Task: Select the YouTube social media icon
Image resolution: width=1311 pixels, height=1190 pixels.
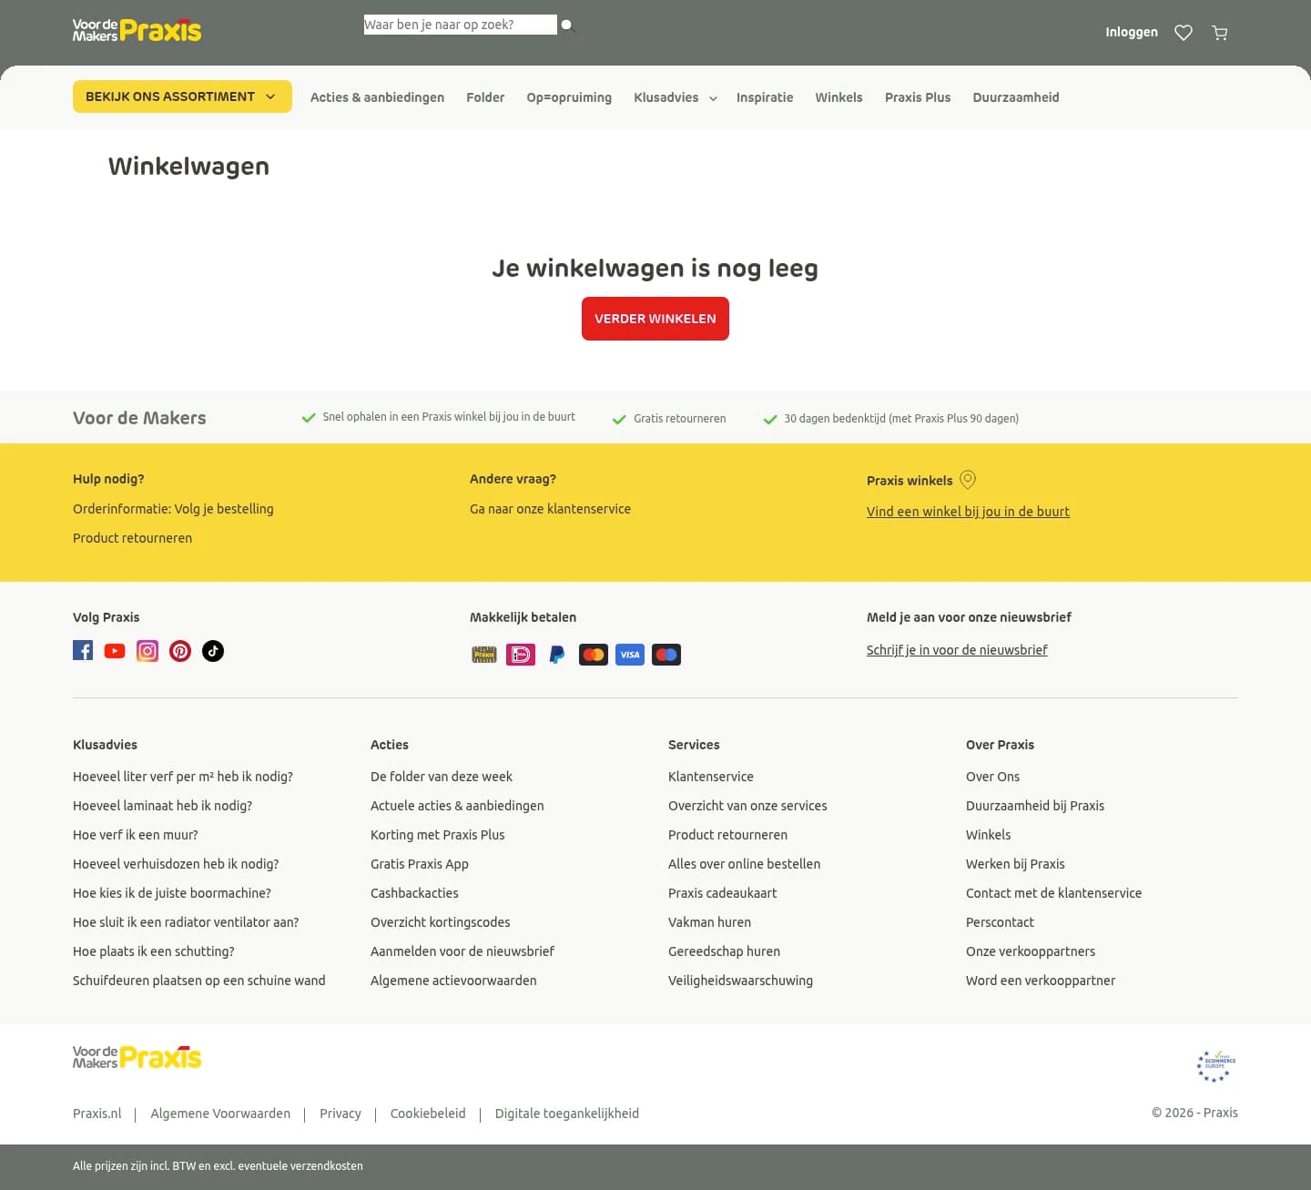Action: (x=115, y=650)
